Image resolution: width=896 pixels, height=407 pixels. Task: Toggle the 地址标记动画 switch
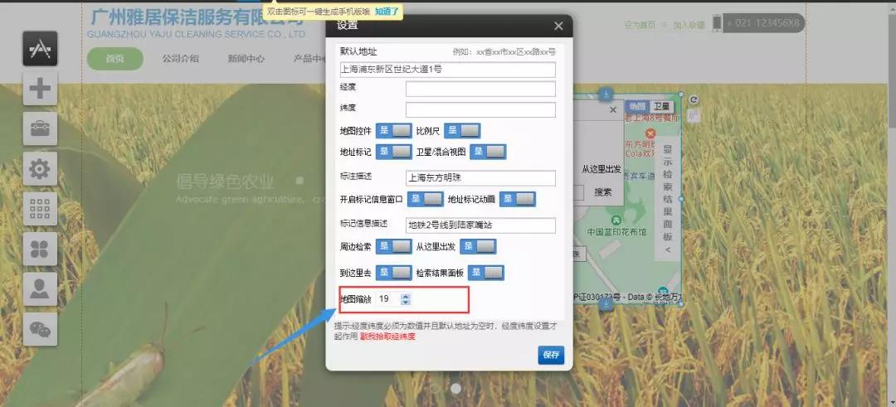[x=518, y=199]
